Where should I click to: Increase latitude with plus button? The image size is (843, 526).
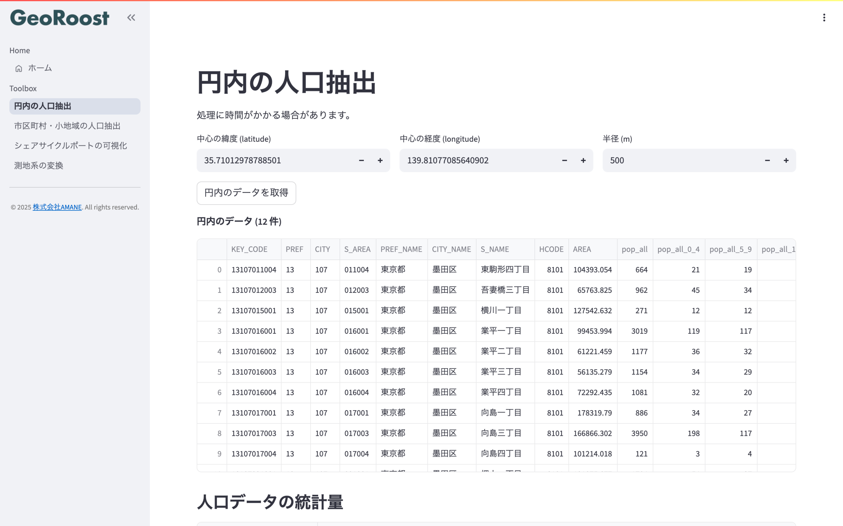[x=380, y=160]
